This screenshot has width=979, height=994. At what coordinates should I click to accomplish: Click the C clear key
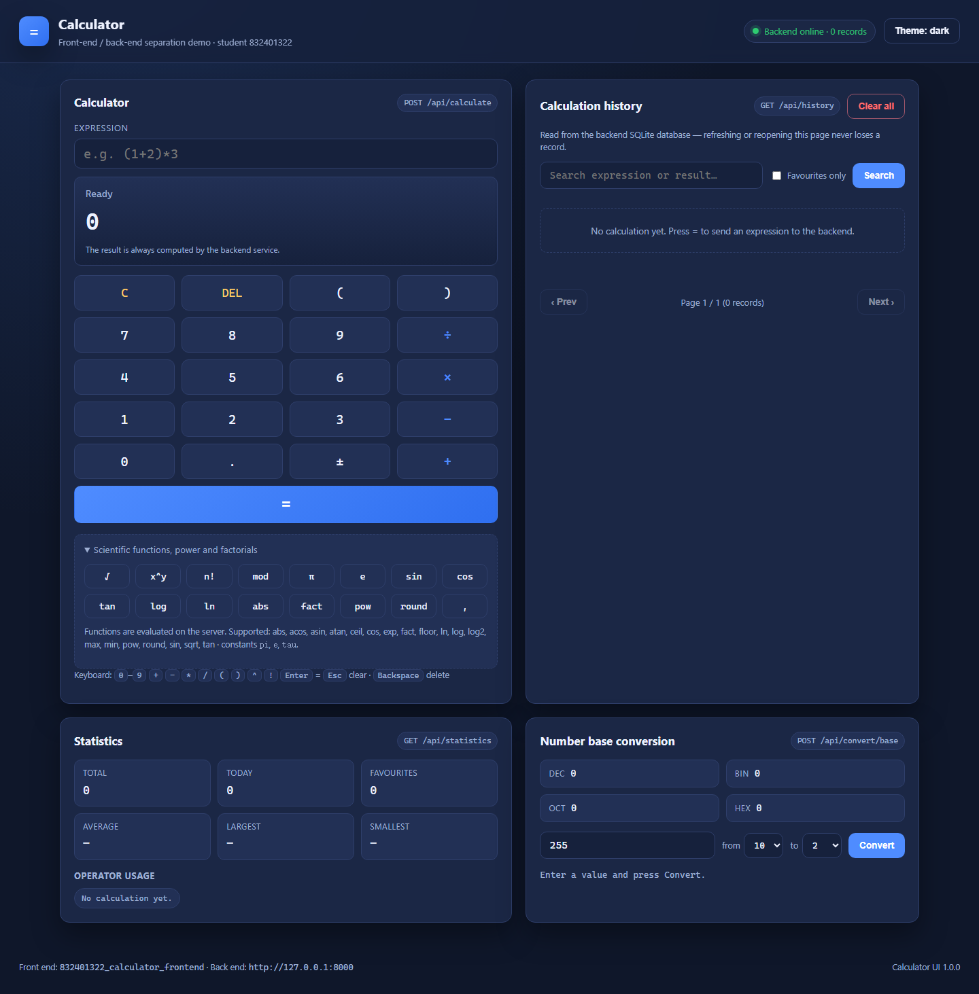click(x=124, y=293)
